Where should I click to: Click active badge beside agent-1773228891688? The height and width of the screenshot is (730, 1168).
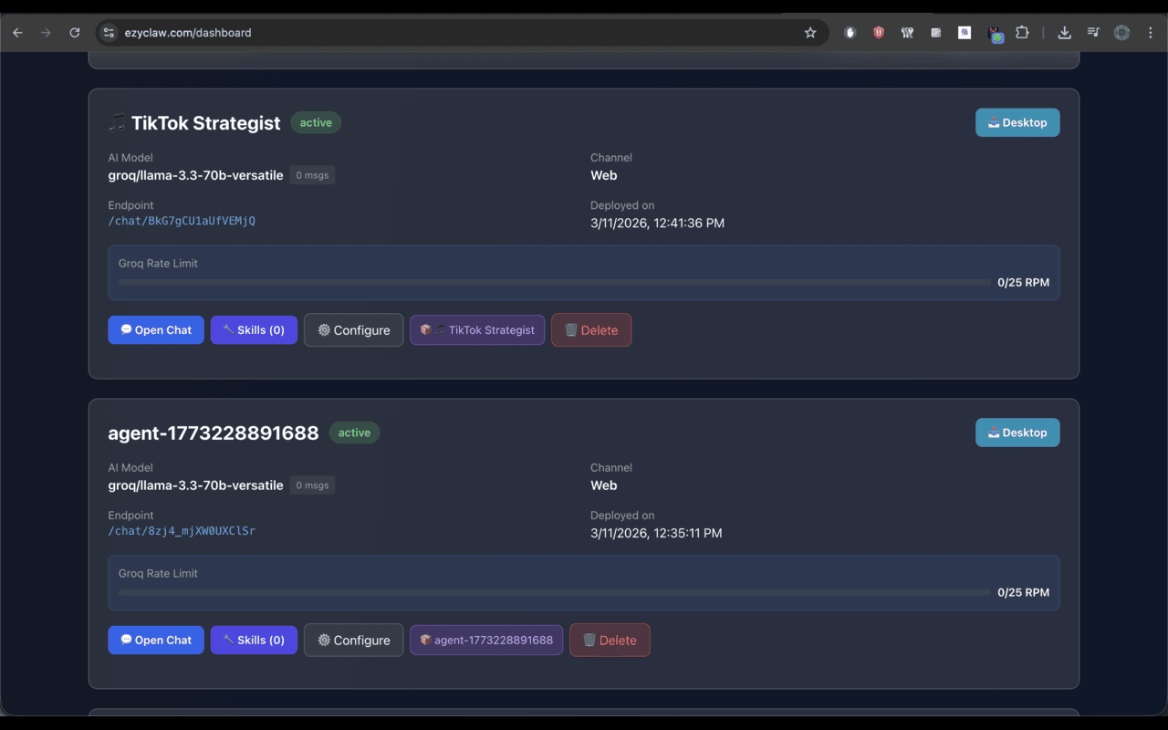(x=354, y=433)
